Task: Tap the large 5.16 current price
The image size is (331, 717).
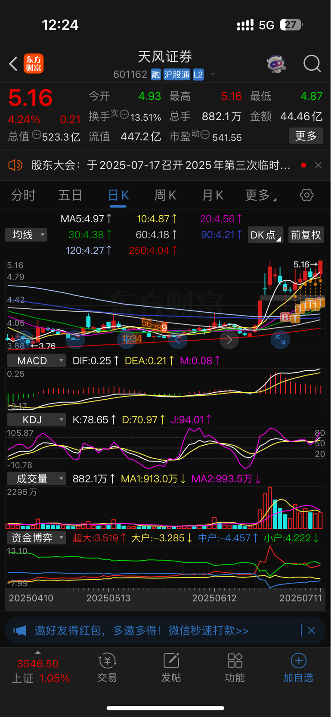Action: (31, 98)
